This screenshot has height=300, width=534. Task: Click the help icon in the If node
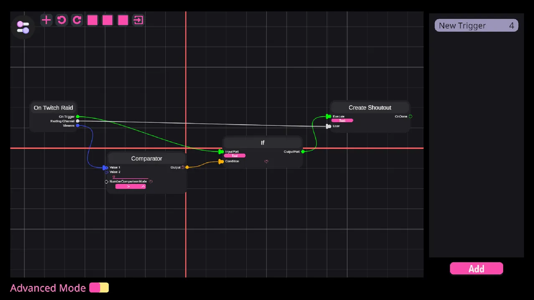(267, 161)
